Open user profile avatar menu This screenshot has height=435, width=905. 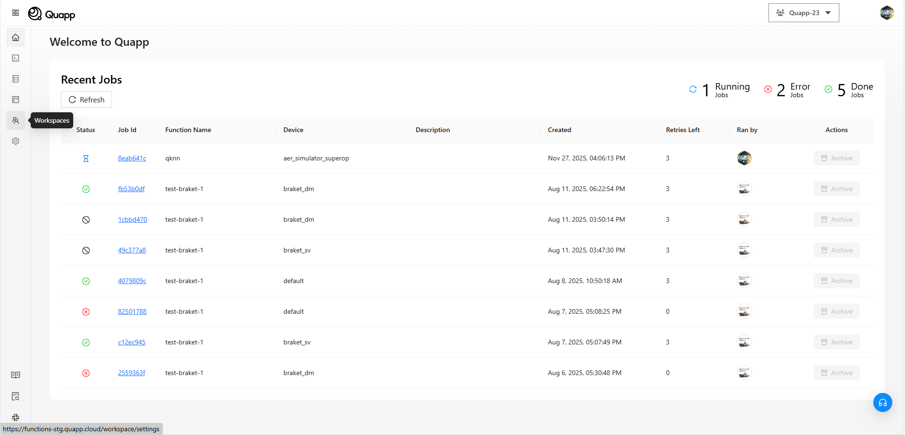coord(887,13)
